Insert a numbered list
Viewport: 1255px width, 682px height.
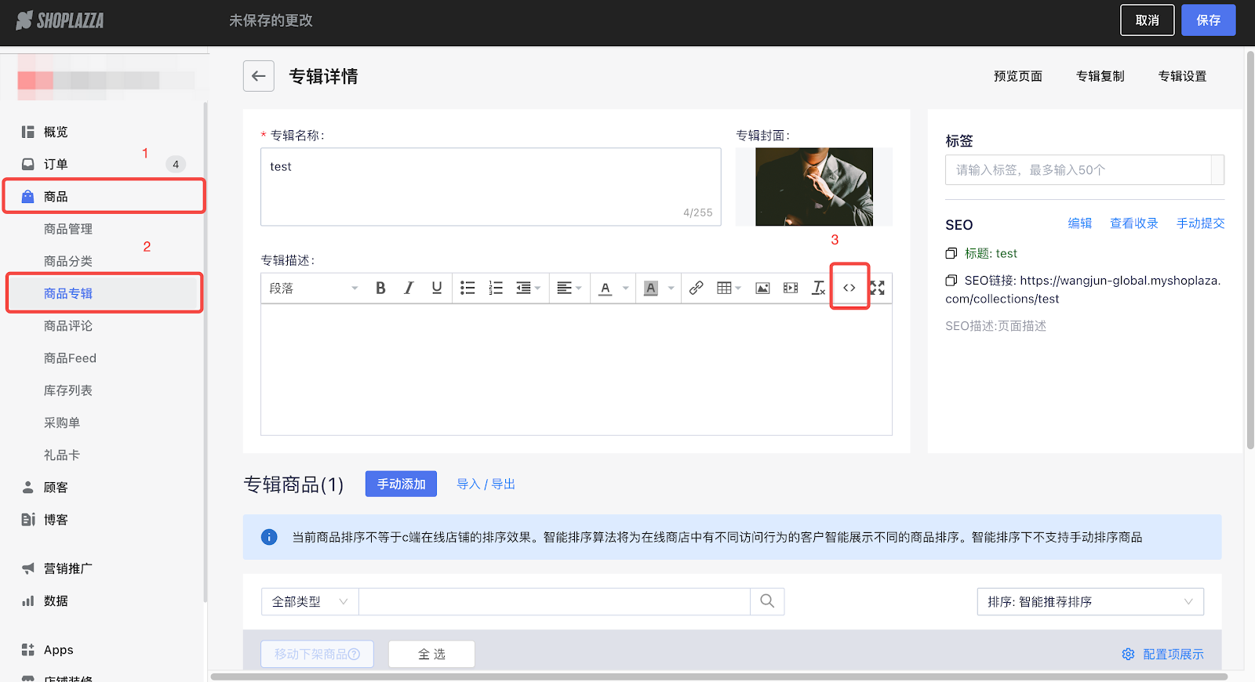pos(496,288)
